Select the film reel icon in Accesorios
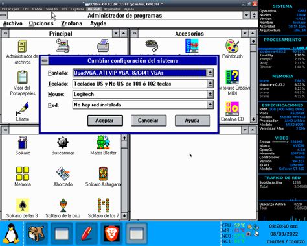Screen dimensions: 307x246 pyautogui.click(x=152, y=45)
